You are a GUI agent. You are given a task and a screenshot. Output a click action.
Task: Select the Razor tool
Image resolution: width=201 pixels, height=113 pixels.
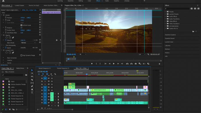32,80
